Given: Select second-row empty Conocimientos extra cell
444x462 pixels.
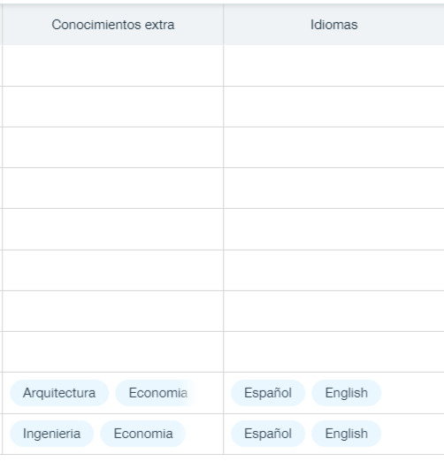Looking at the screenshot, I should coord(113,107).
